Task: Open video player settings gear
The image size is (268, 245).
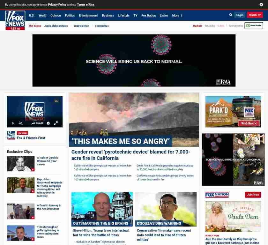Action: pos(48,123)
